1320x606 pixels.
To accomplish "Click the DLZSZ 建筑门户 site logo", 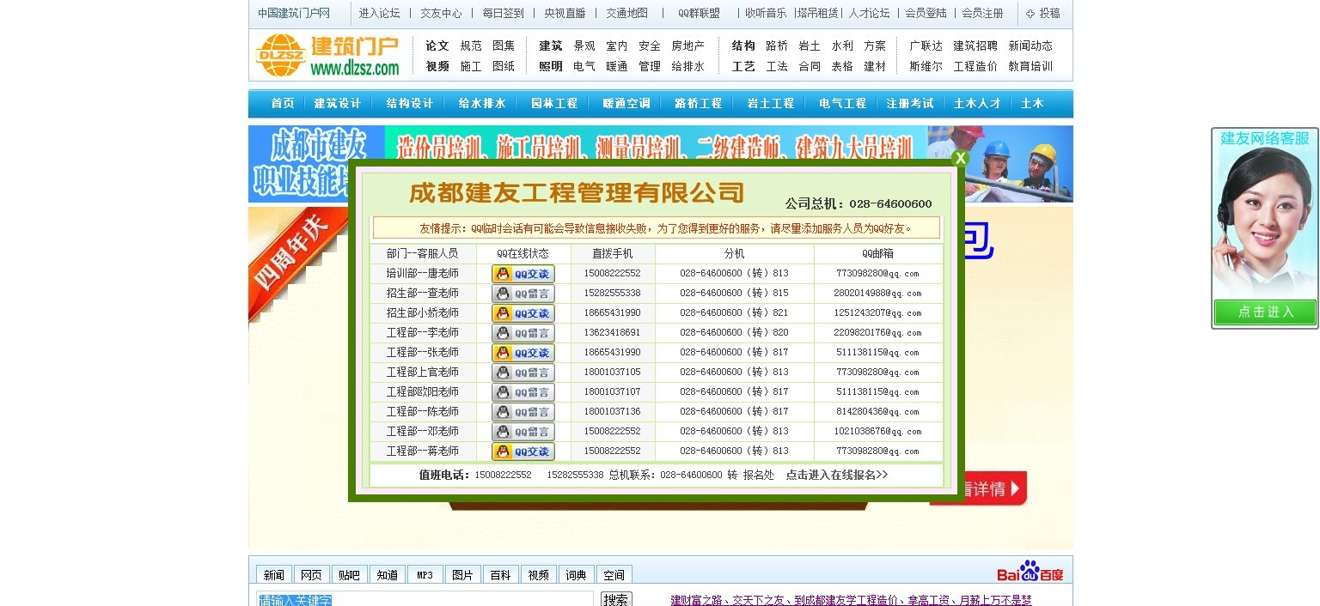I will click(327, 55).
